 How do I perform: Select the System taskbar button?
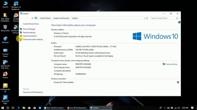click(101, 108)
